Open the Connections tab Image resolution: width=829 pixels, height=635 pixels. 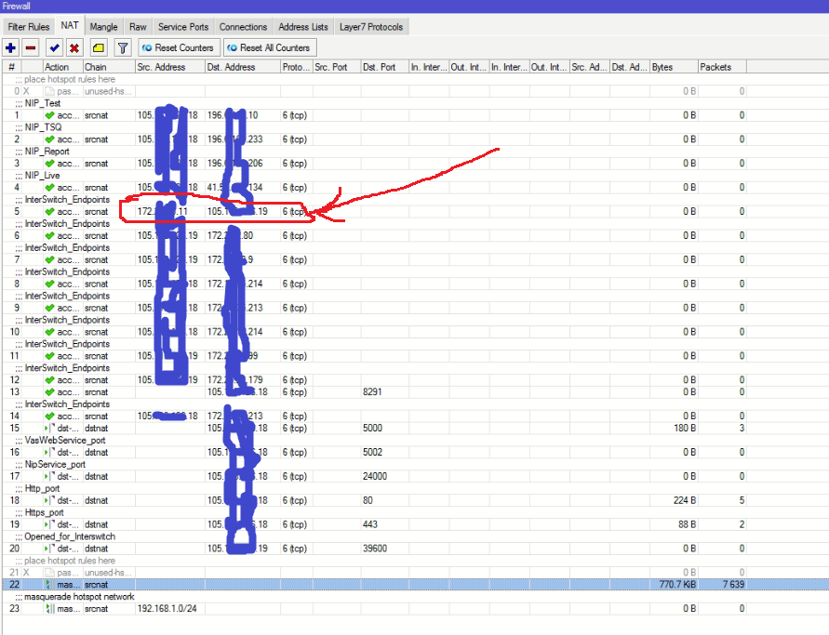click(x=243, y=27)
